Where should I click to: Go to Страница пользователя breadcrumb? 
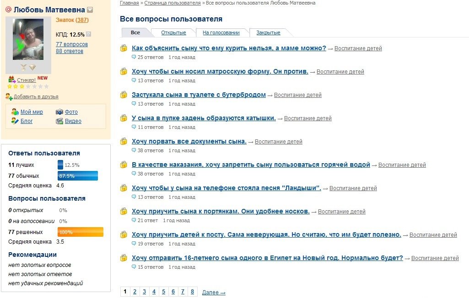click(x=173, y=3)
